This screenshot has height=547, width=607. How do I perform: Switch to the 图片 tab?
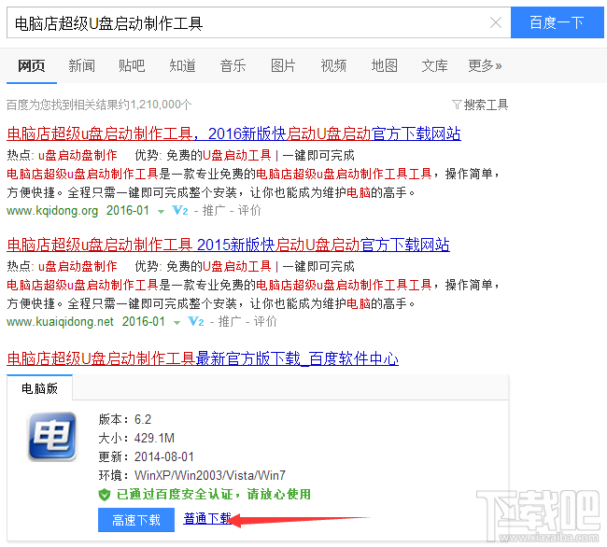(283, 65)
